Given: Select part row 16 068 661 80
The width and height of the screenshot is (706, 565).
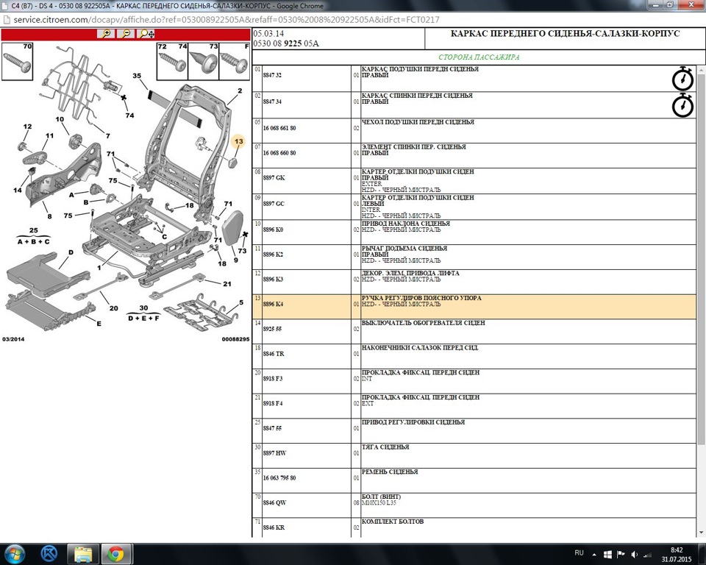Looking at the screenshot, I should pyautogui.click(x=474, y=131).
